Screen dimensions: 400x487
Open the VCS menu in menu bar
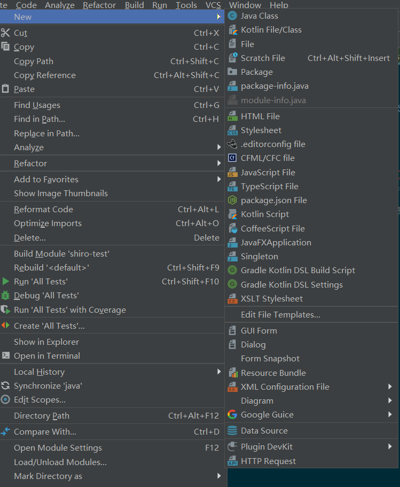pos(213,5)
